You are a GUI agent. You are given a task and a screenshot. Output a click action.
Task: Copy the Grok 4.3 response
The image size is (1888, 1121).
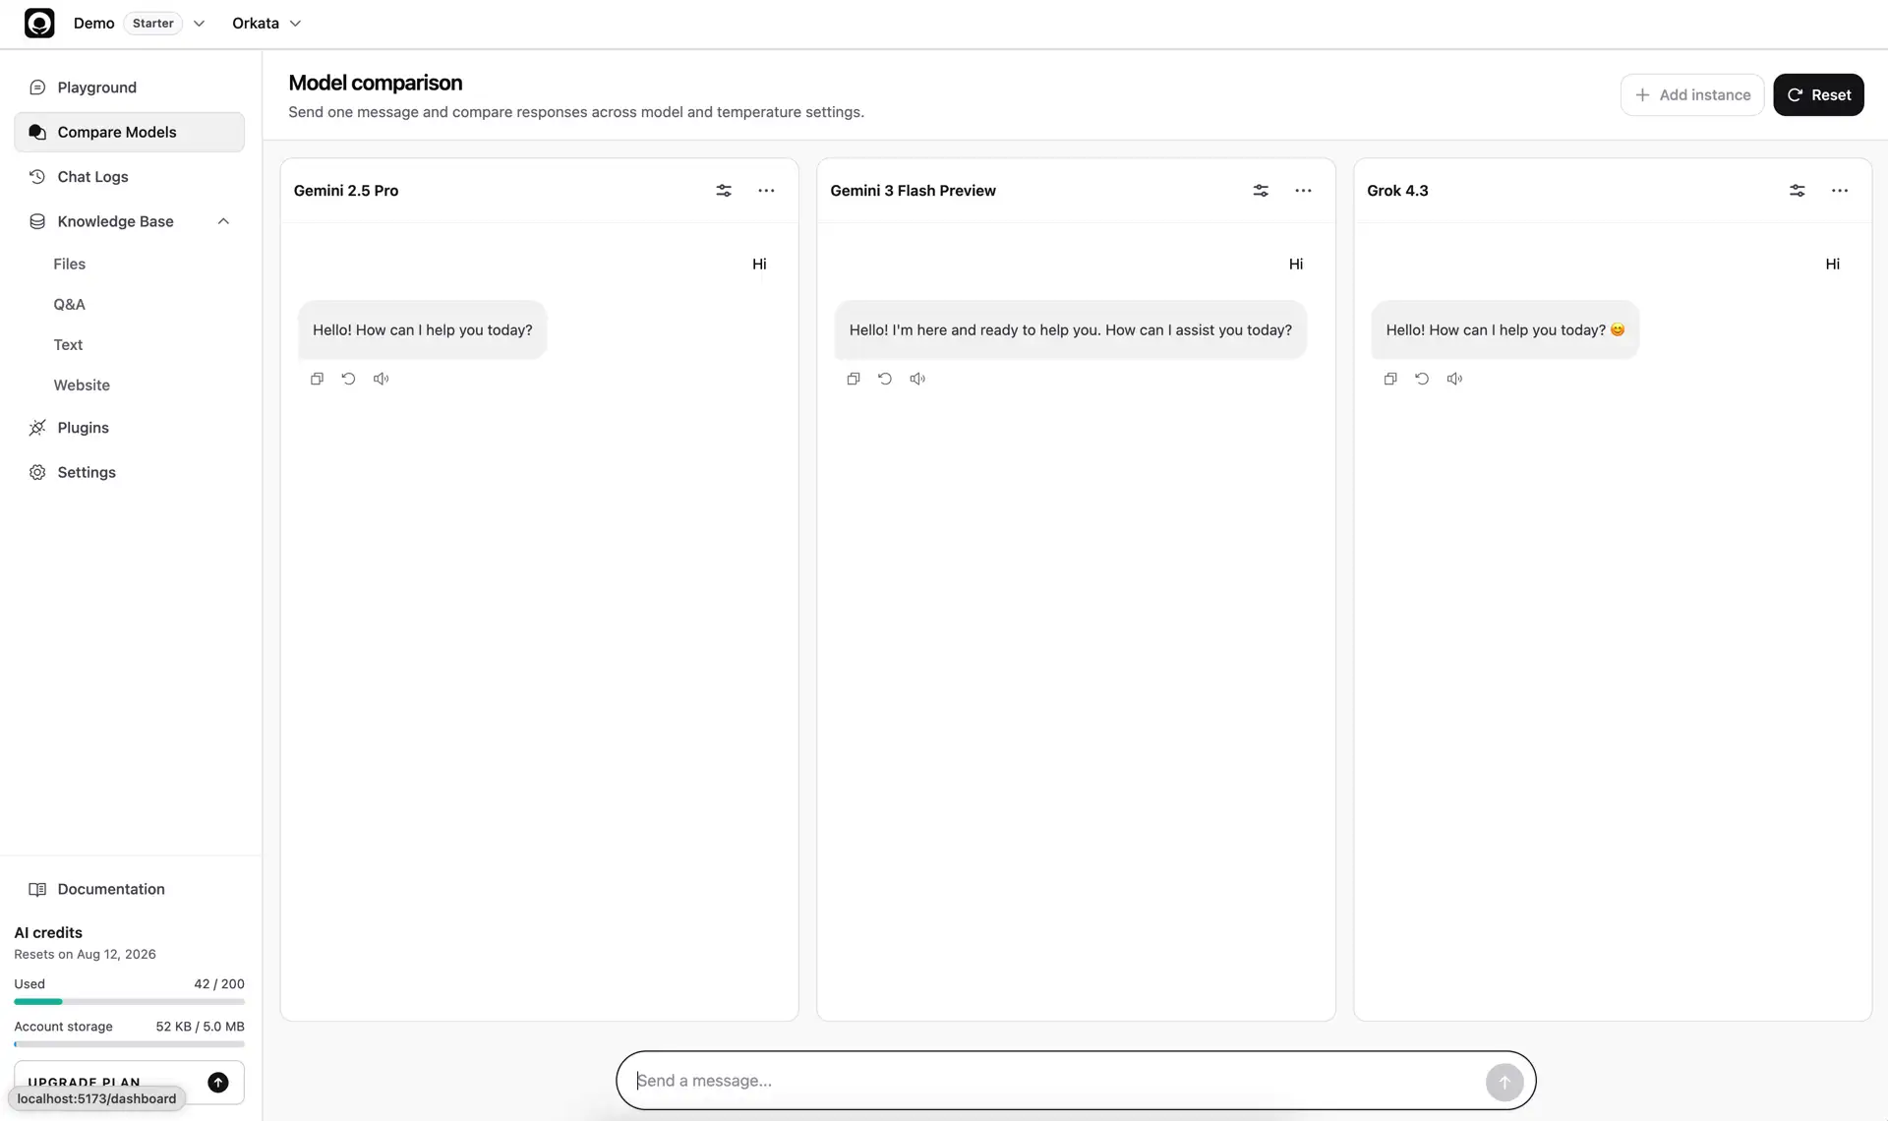[1390, 379]
